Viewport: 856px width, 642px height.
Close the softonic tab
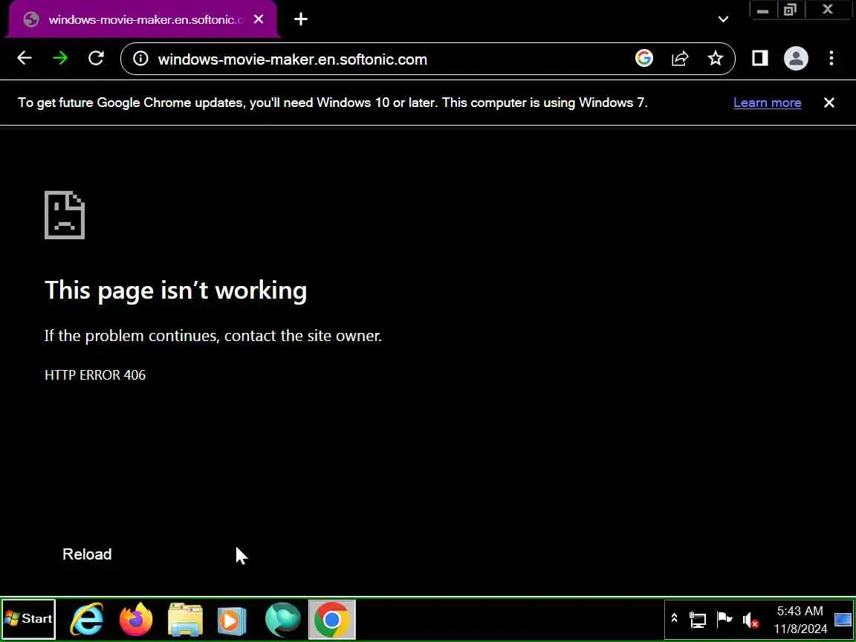point(259,19)
